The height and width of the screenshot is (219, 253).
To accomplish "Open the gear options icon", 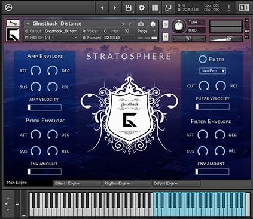I will pos(142,8).
